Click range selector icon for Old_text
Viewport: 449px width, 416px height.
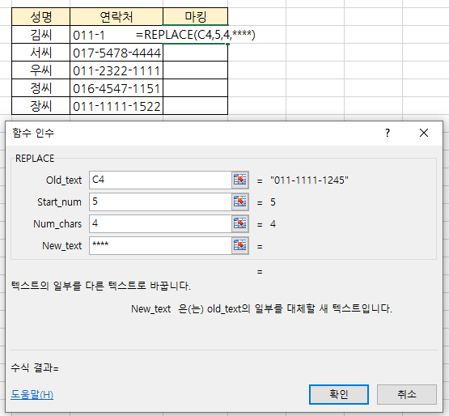pyautogui.click(x=240, y=180)
